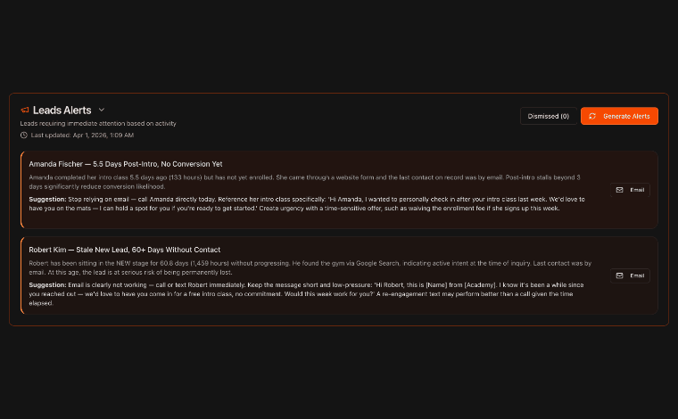Click the Suggestion text for Robert

[306, 293]
